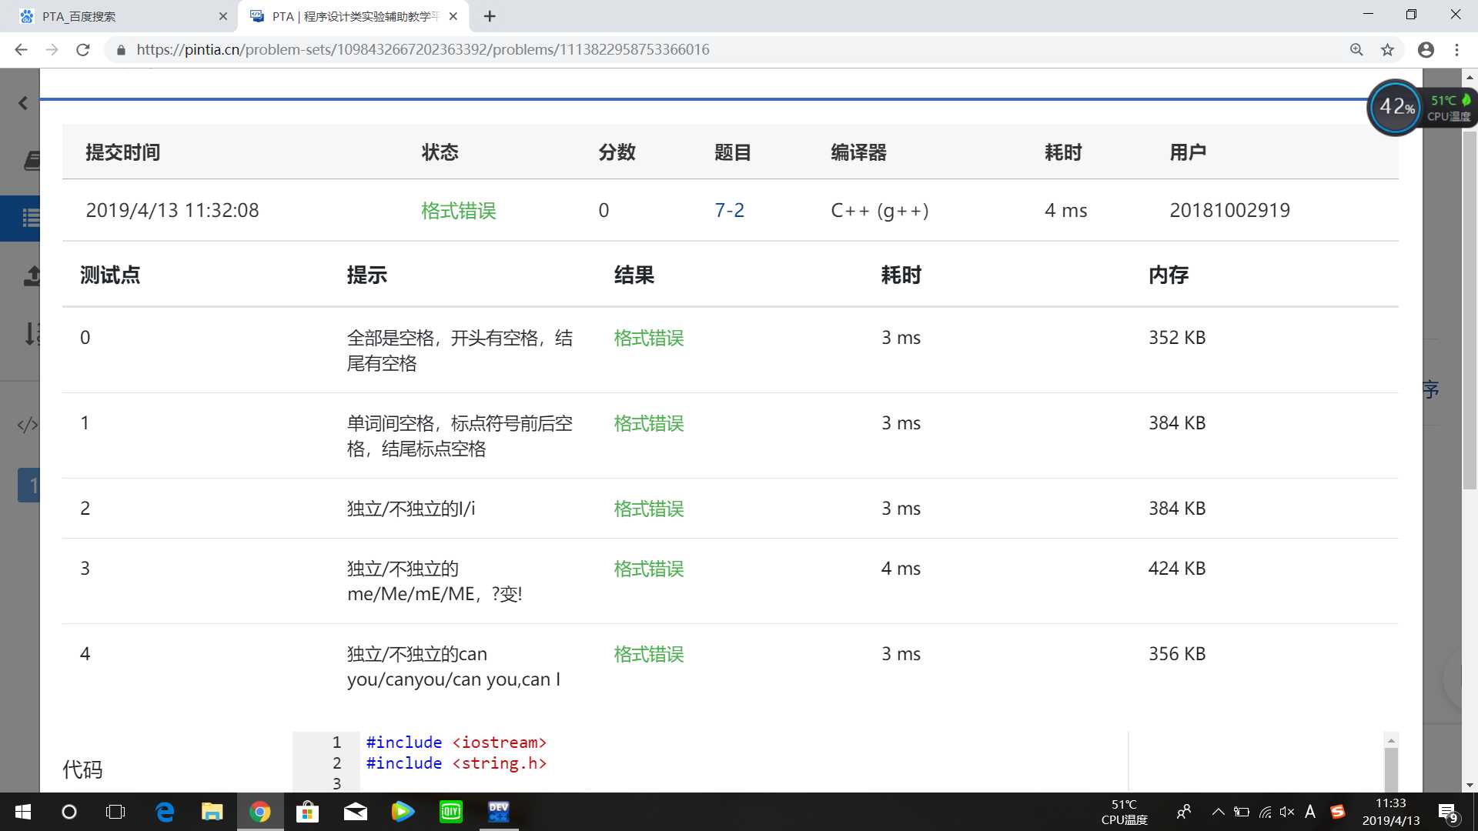
Task: Click the 提交时间 column header
Action: pos(123,152)
